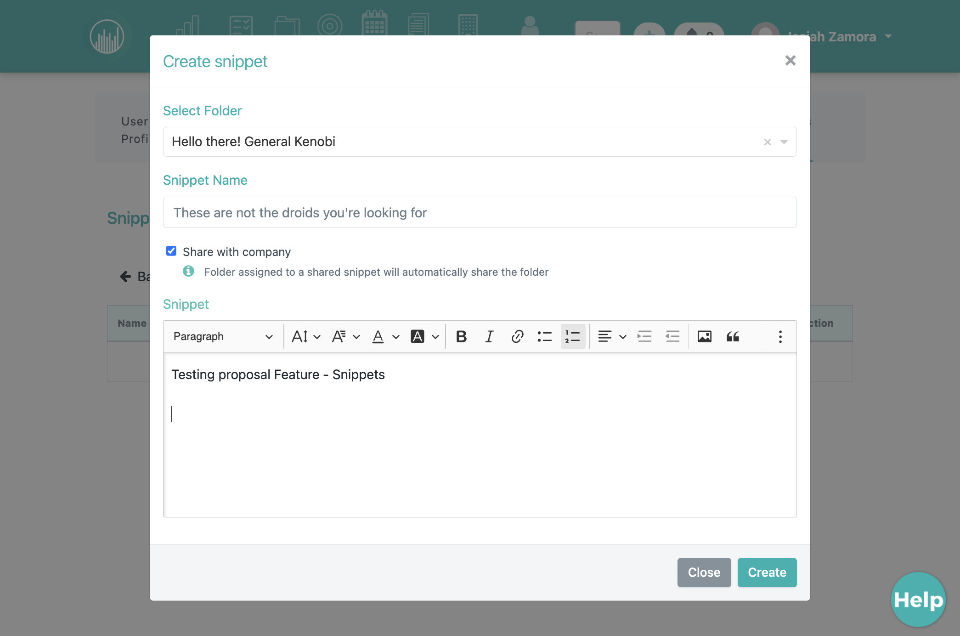Expand the Select Folder dropdown arrow
The image size is (960, 636).
(x=784, y=142)
